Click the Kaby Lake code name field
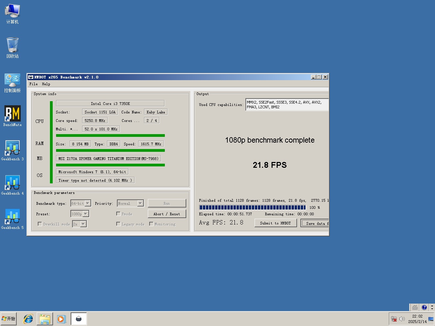Screen dimensions: 435x326 point(156,112)
